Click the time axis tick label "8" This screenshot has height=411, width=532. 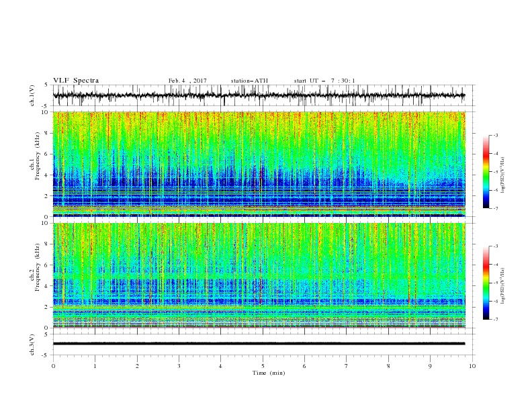[x=388, y=366]
